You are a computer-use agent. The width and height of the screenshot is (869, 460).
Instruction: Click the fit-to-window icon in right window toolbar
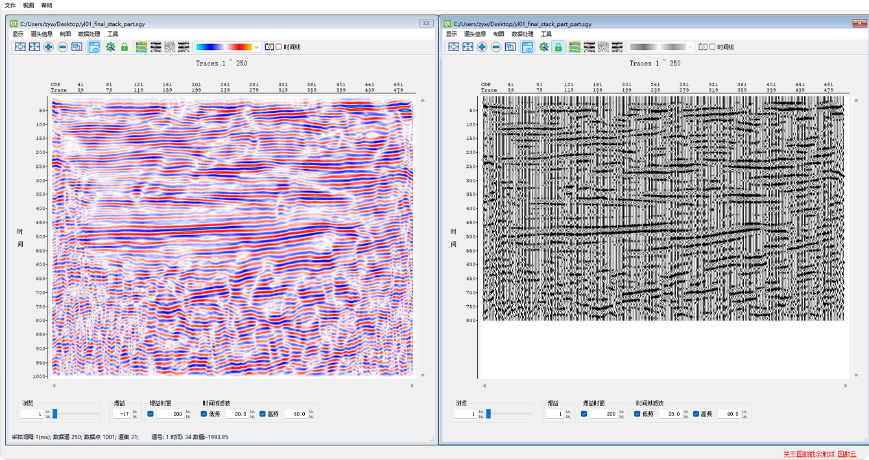pos(454,47)
